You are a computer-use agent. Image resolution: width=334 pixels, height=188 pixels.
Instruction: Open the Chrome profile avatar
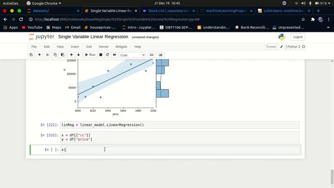(320, 19)
